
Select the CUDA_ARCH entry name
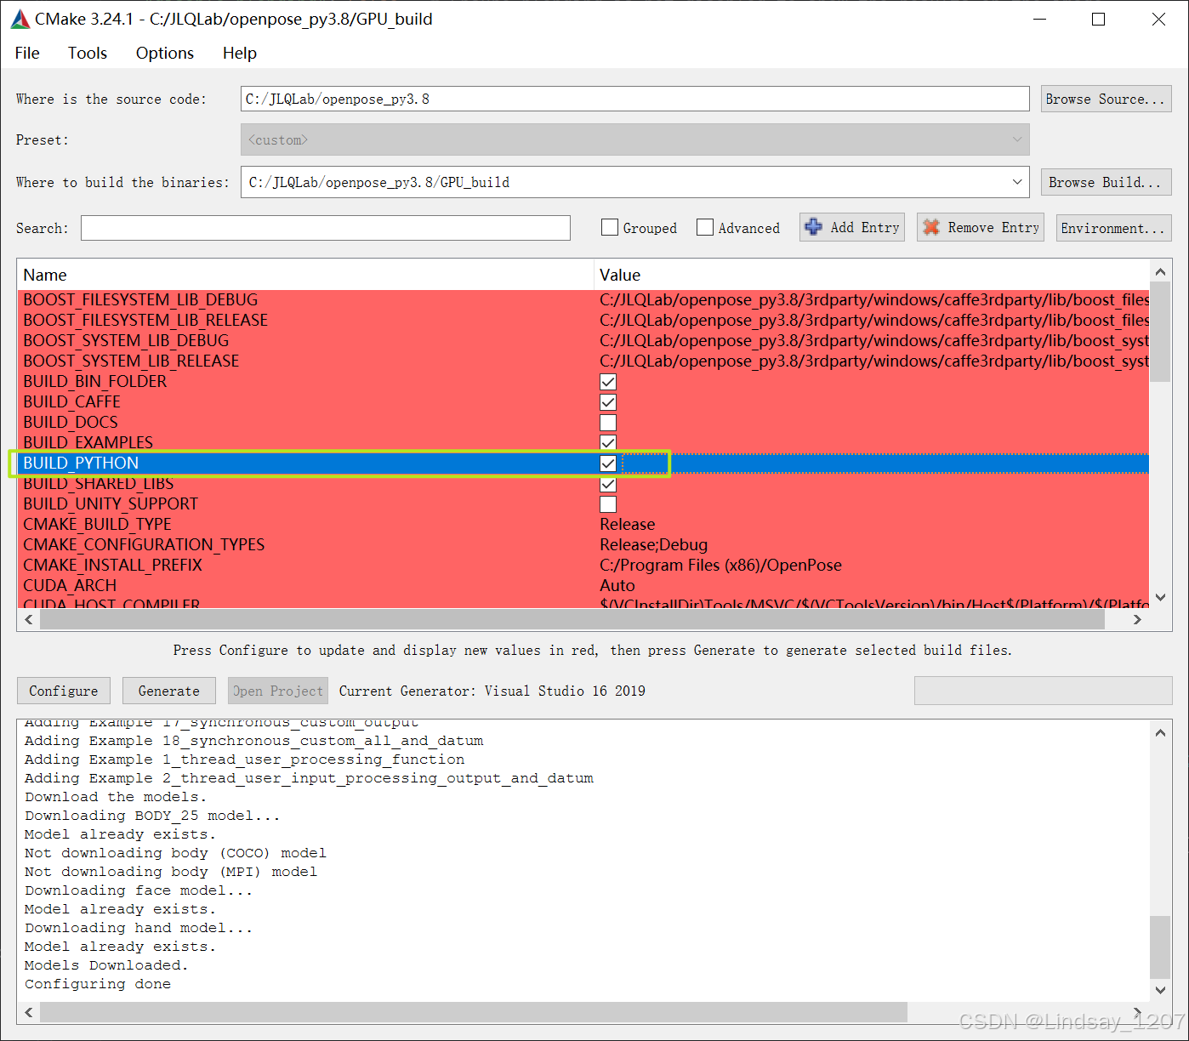[x=70, y=586]
